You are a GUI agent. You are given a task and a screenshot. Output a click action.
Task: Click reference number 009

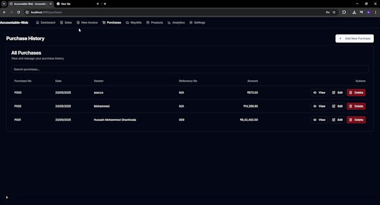coord(182,120)
